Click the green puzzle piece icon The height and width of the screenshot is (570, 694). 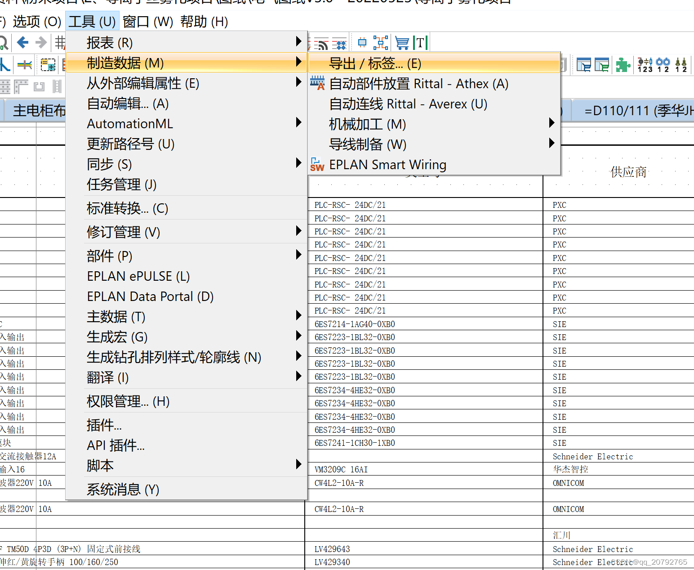pyautogui.click(x=623, y=65)
